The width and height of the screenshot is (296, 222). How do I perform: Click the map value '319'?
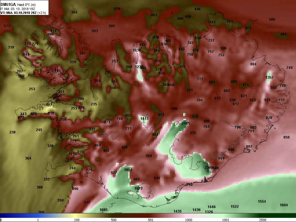(11, 47)
